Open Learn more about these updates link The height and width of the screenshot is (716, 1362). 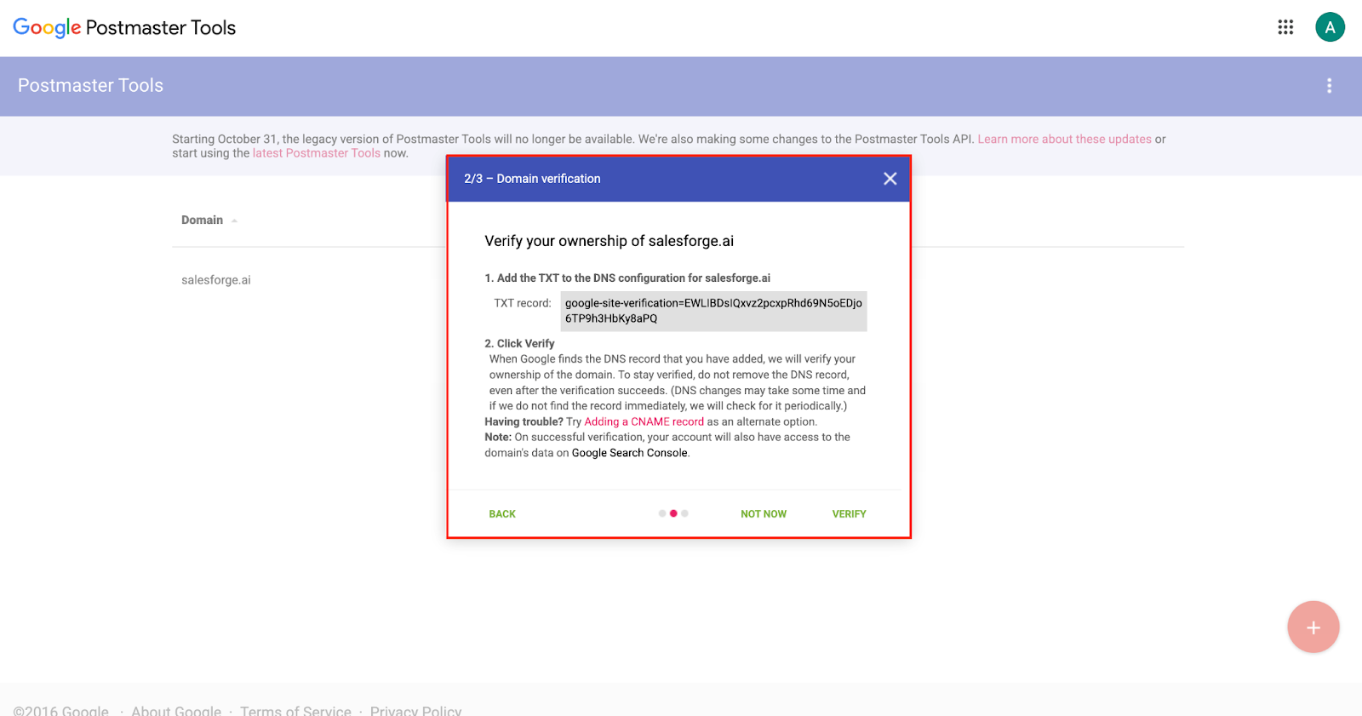coord(1064,139)
